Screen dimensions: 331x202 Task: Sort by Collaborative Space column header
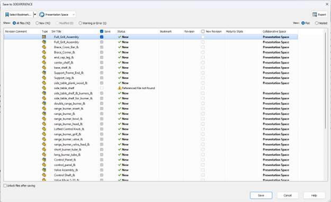(274, 31)
